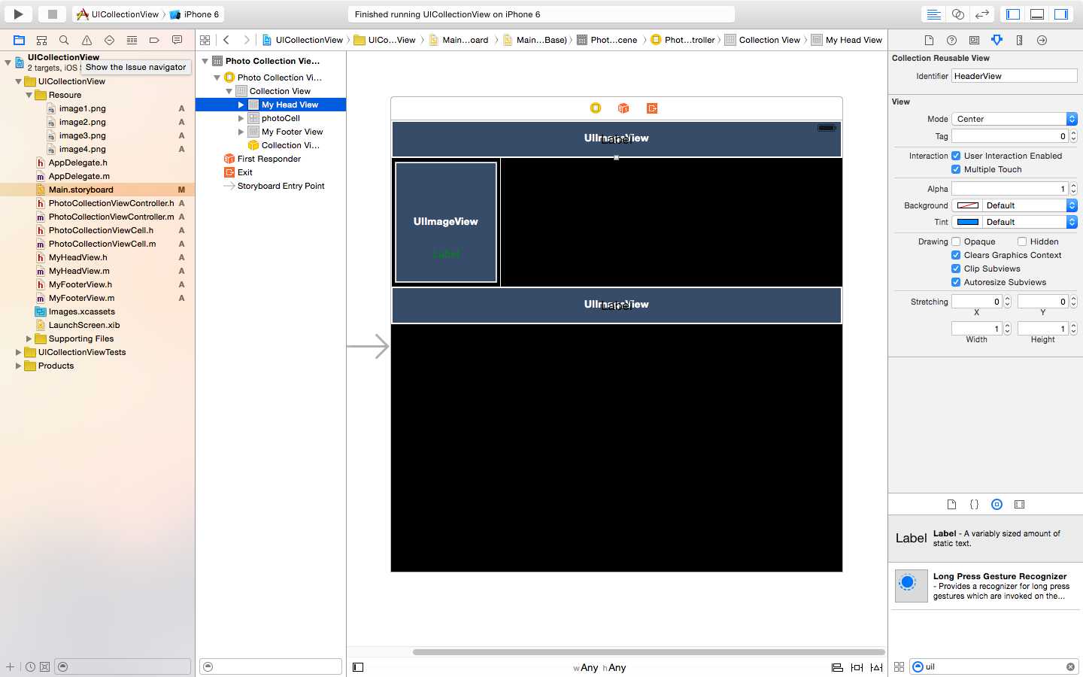Open the Report navigator

[x=177, y=40]
